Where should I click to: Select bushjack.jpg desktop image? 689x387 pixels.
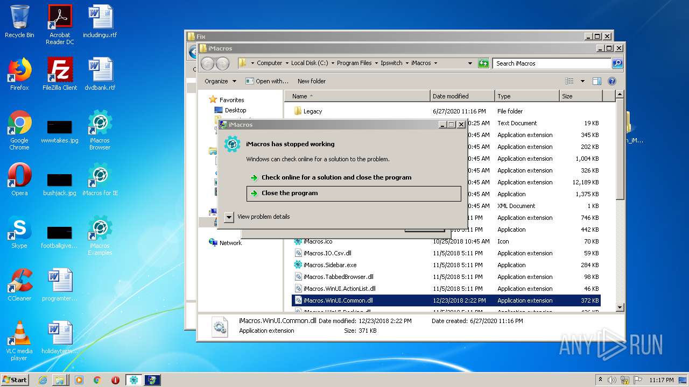point(60,184)
